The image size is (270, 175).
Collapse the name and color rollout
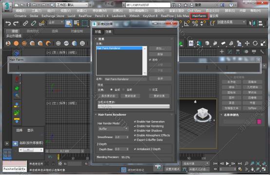pyautogui.click(x=222, y=115)
